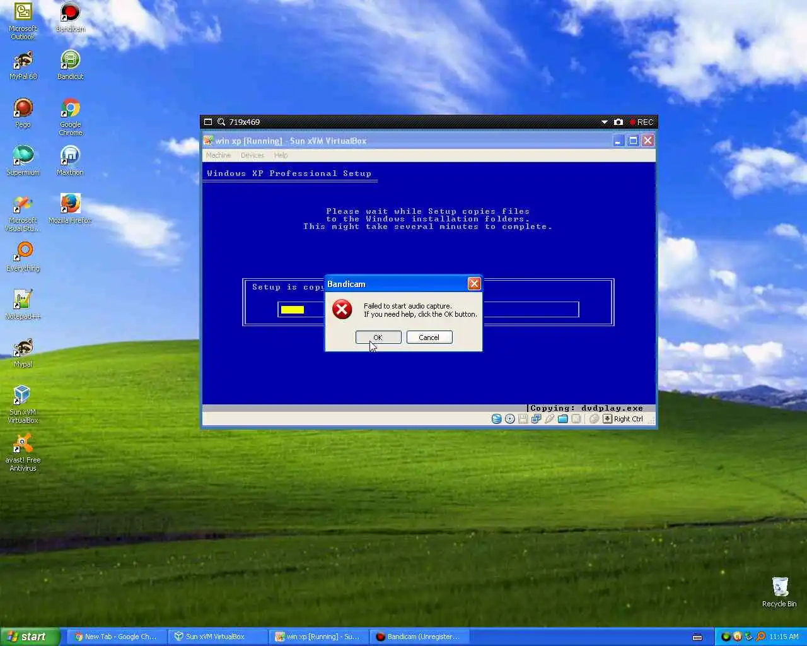This screenshot has height=646, width=807.
Task: Open the Help menu in the VirtualBox window
Action: point(281,155)
